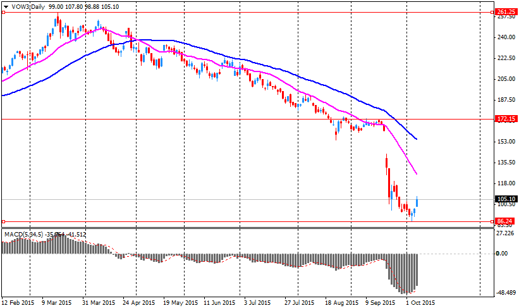Click the OHLC values 99.00 107.80 98.88 105.10
The image size is (519, 308).
[x=83, y=7]
